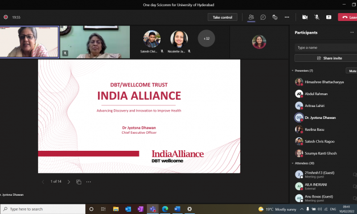
Task: Open the Participants panel more options
Action: coord(352,32)
